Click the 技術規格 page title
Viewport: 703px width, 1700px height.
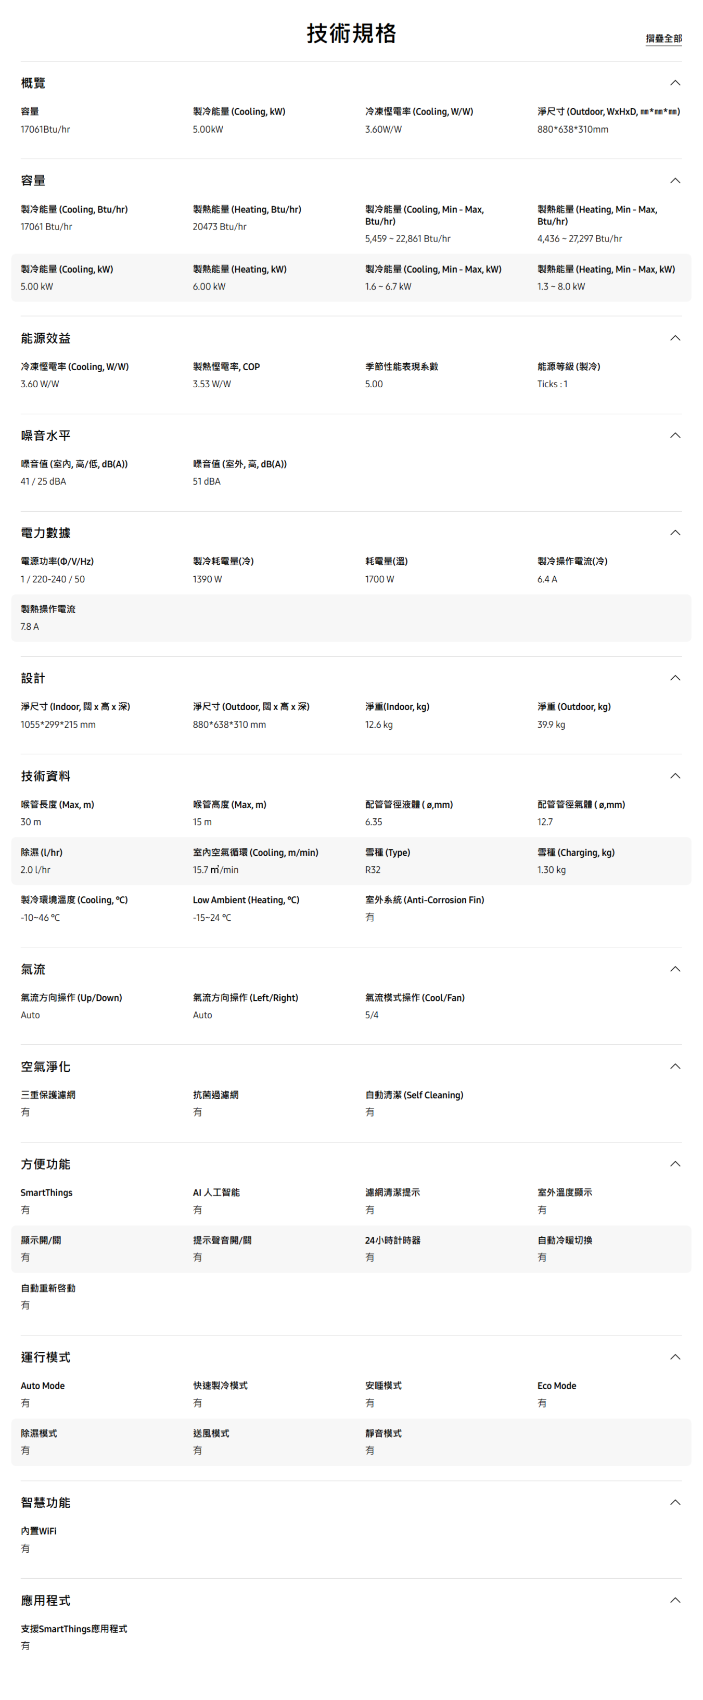coord(351,33)
